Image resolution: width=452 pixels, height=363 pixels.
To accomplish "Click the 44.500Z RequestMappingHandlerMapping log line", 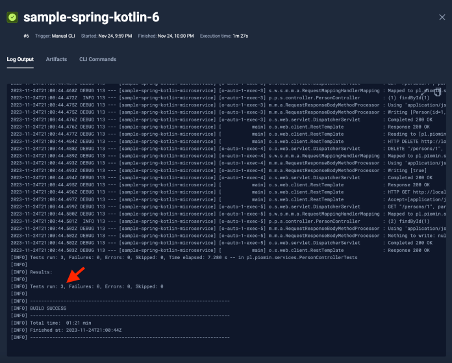I will coord(229,214).
